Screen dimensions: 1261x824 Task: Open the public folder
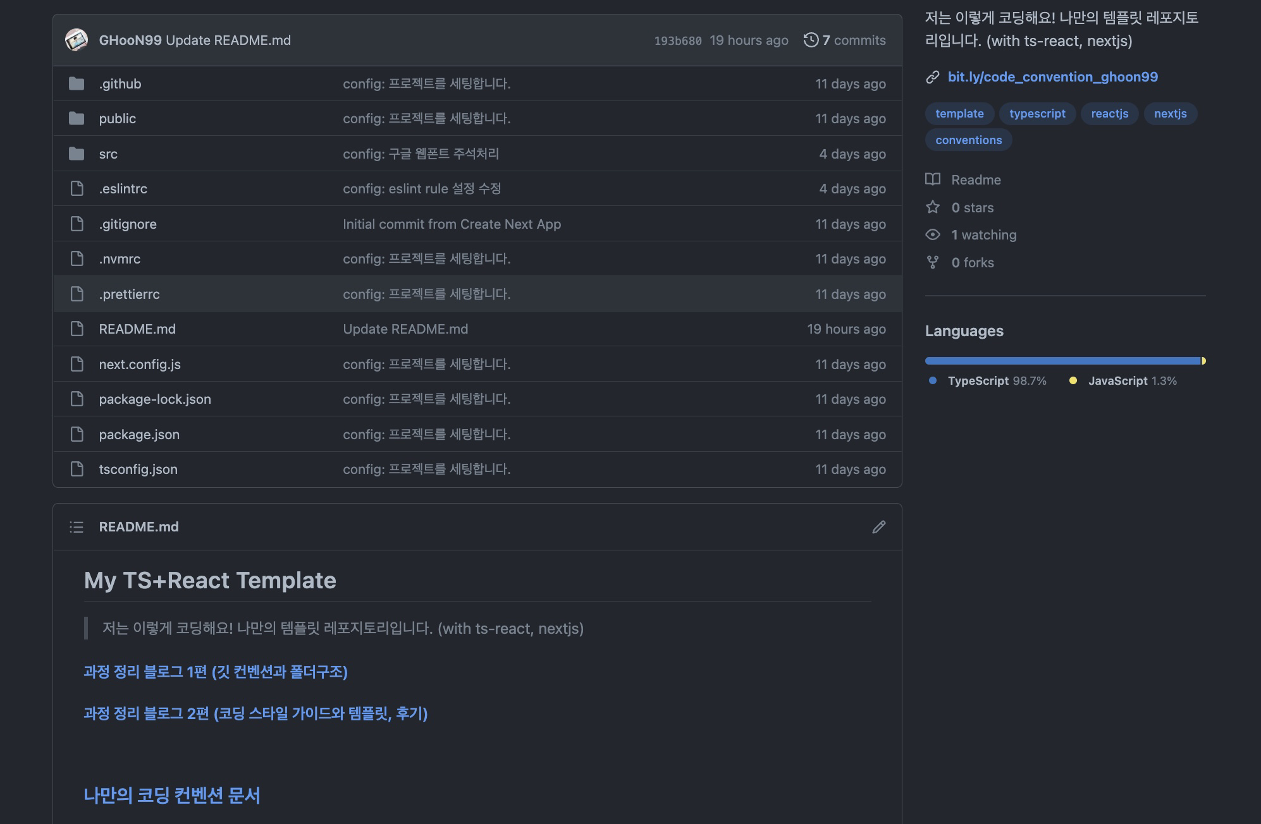coord(117,118)
